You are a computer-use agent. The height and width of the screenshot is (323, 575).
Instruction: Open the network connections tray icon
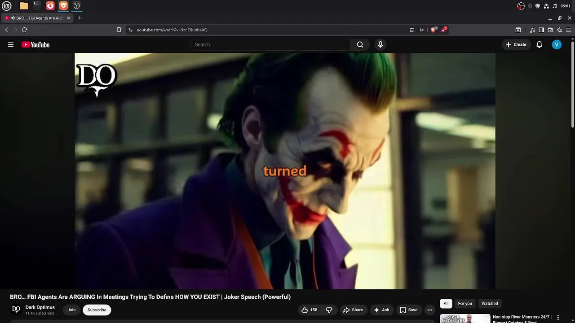(546, 6)
